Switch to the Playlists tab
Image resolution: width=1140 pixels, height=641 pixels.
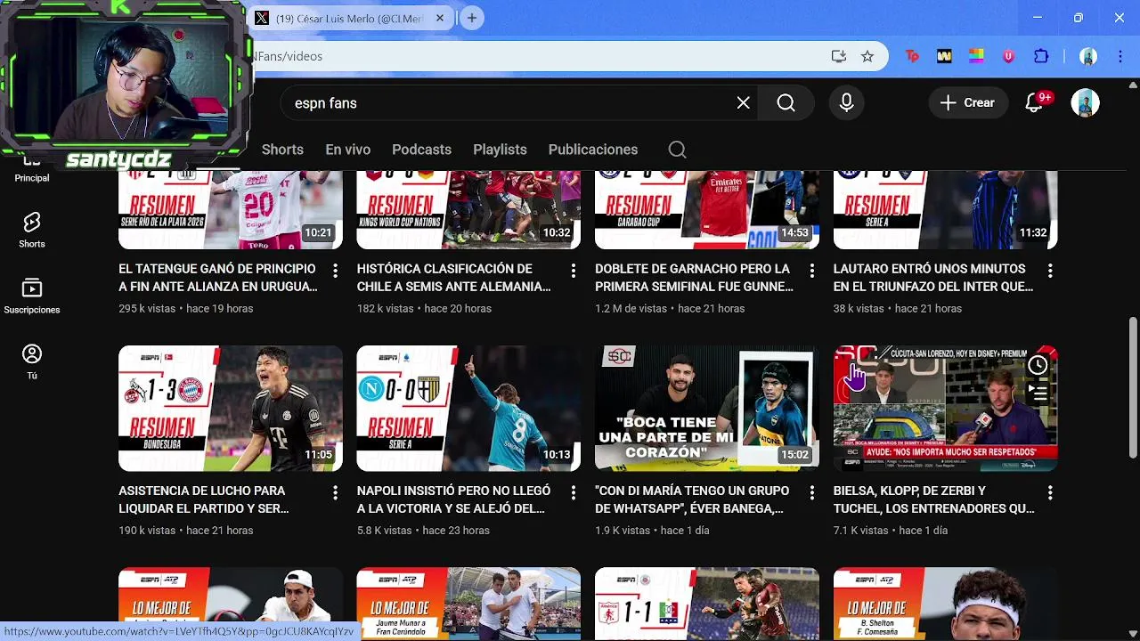tap(500, 150)
